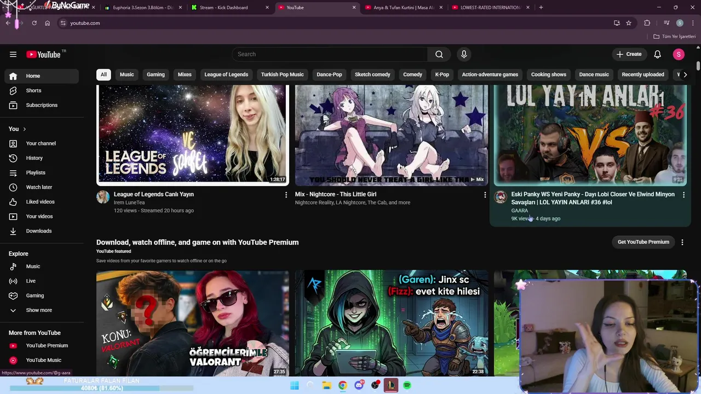701x394 pixels.
Task: Open Playlists in the sidebar
Action: point(43,172)
